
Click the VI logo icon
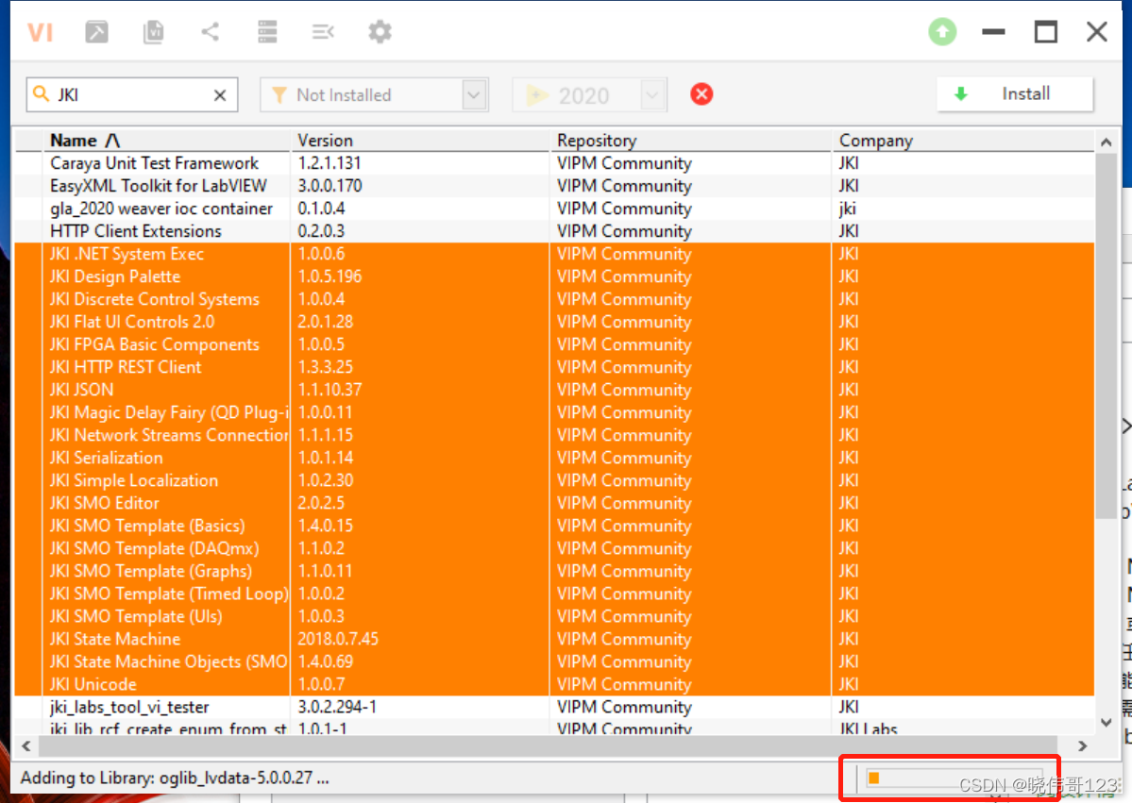[x=40, y=32]
